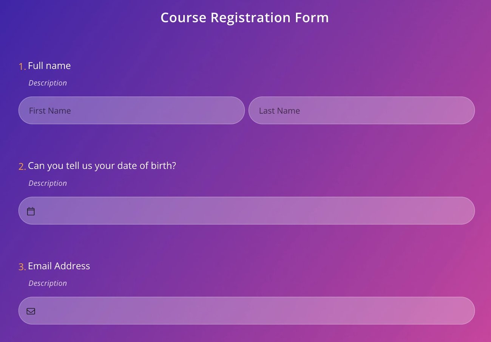Select the email icon inside question three's field
491x342 pixels.
pyautogui.click(x=31, y=311)
